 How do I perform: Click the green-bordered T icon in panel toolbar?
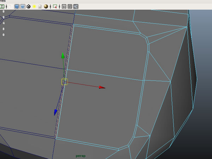(x=2, y=6)
